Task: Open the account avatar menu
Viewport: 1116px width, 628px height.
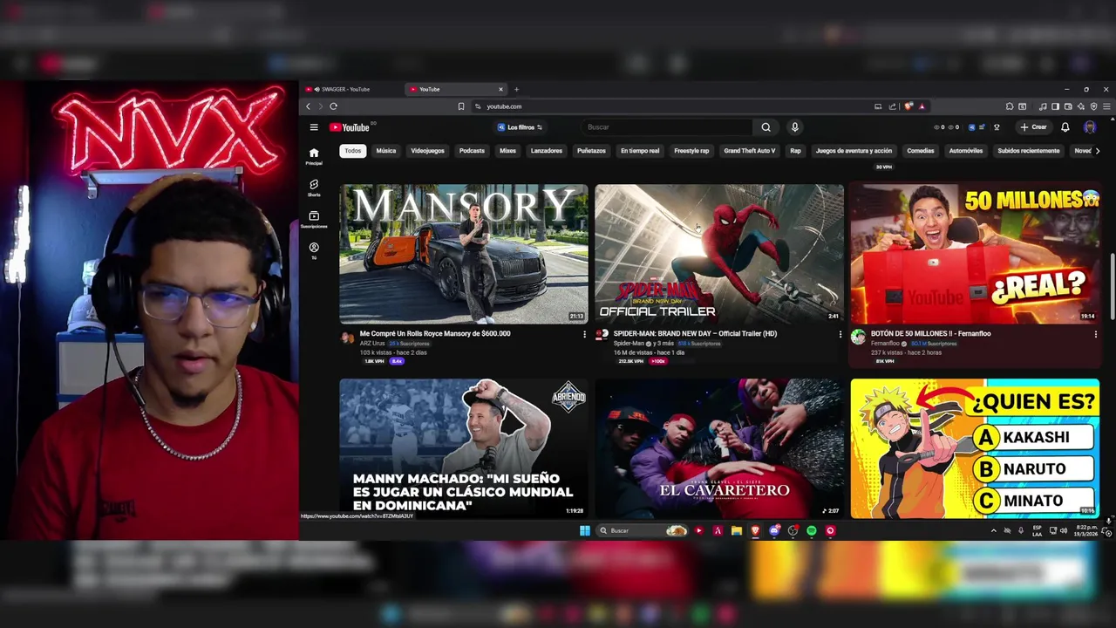Action: 1090,127
